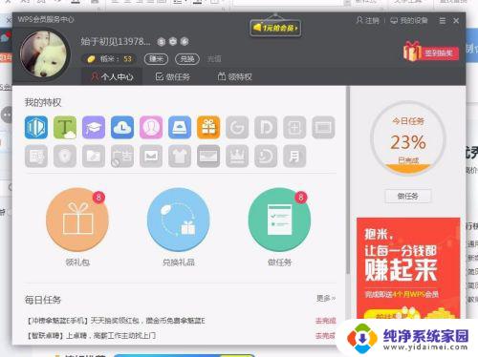Click the gray widescreen rectangle privilege icon
The image size is (478, 357).
click(x=323, y=127)
